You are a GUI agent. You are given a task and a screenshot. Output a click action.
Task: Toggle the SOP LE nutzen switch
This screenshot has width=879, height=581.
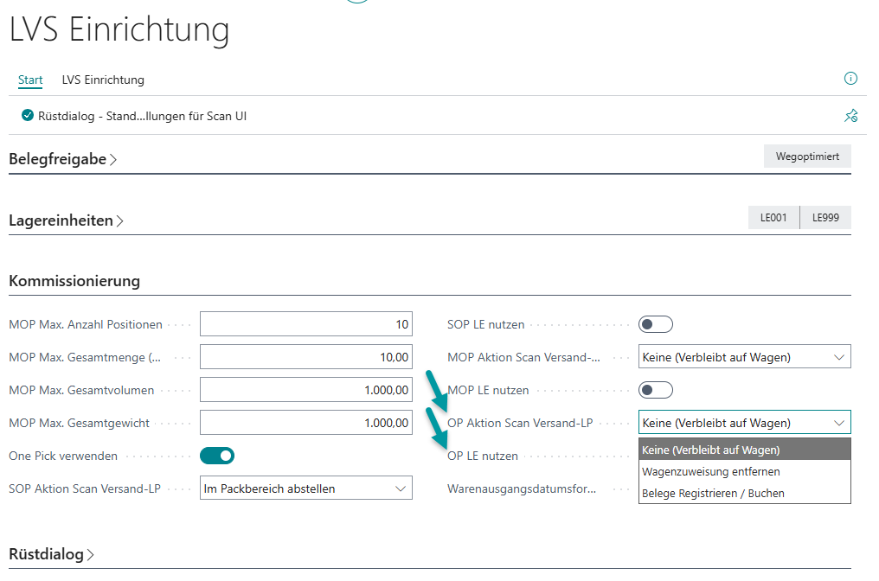[655, 324]
